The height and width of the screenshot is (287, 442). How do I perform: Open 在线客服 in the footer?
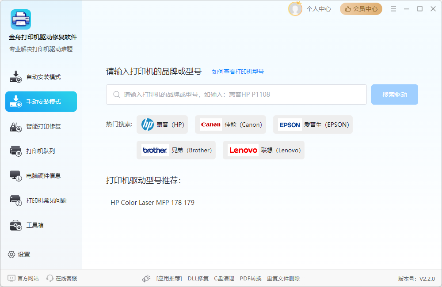pos(62,278)
